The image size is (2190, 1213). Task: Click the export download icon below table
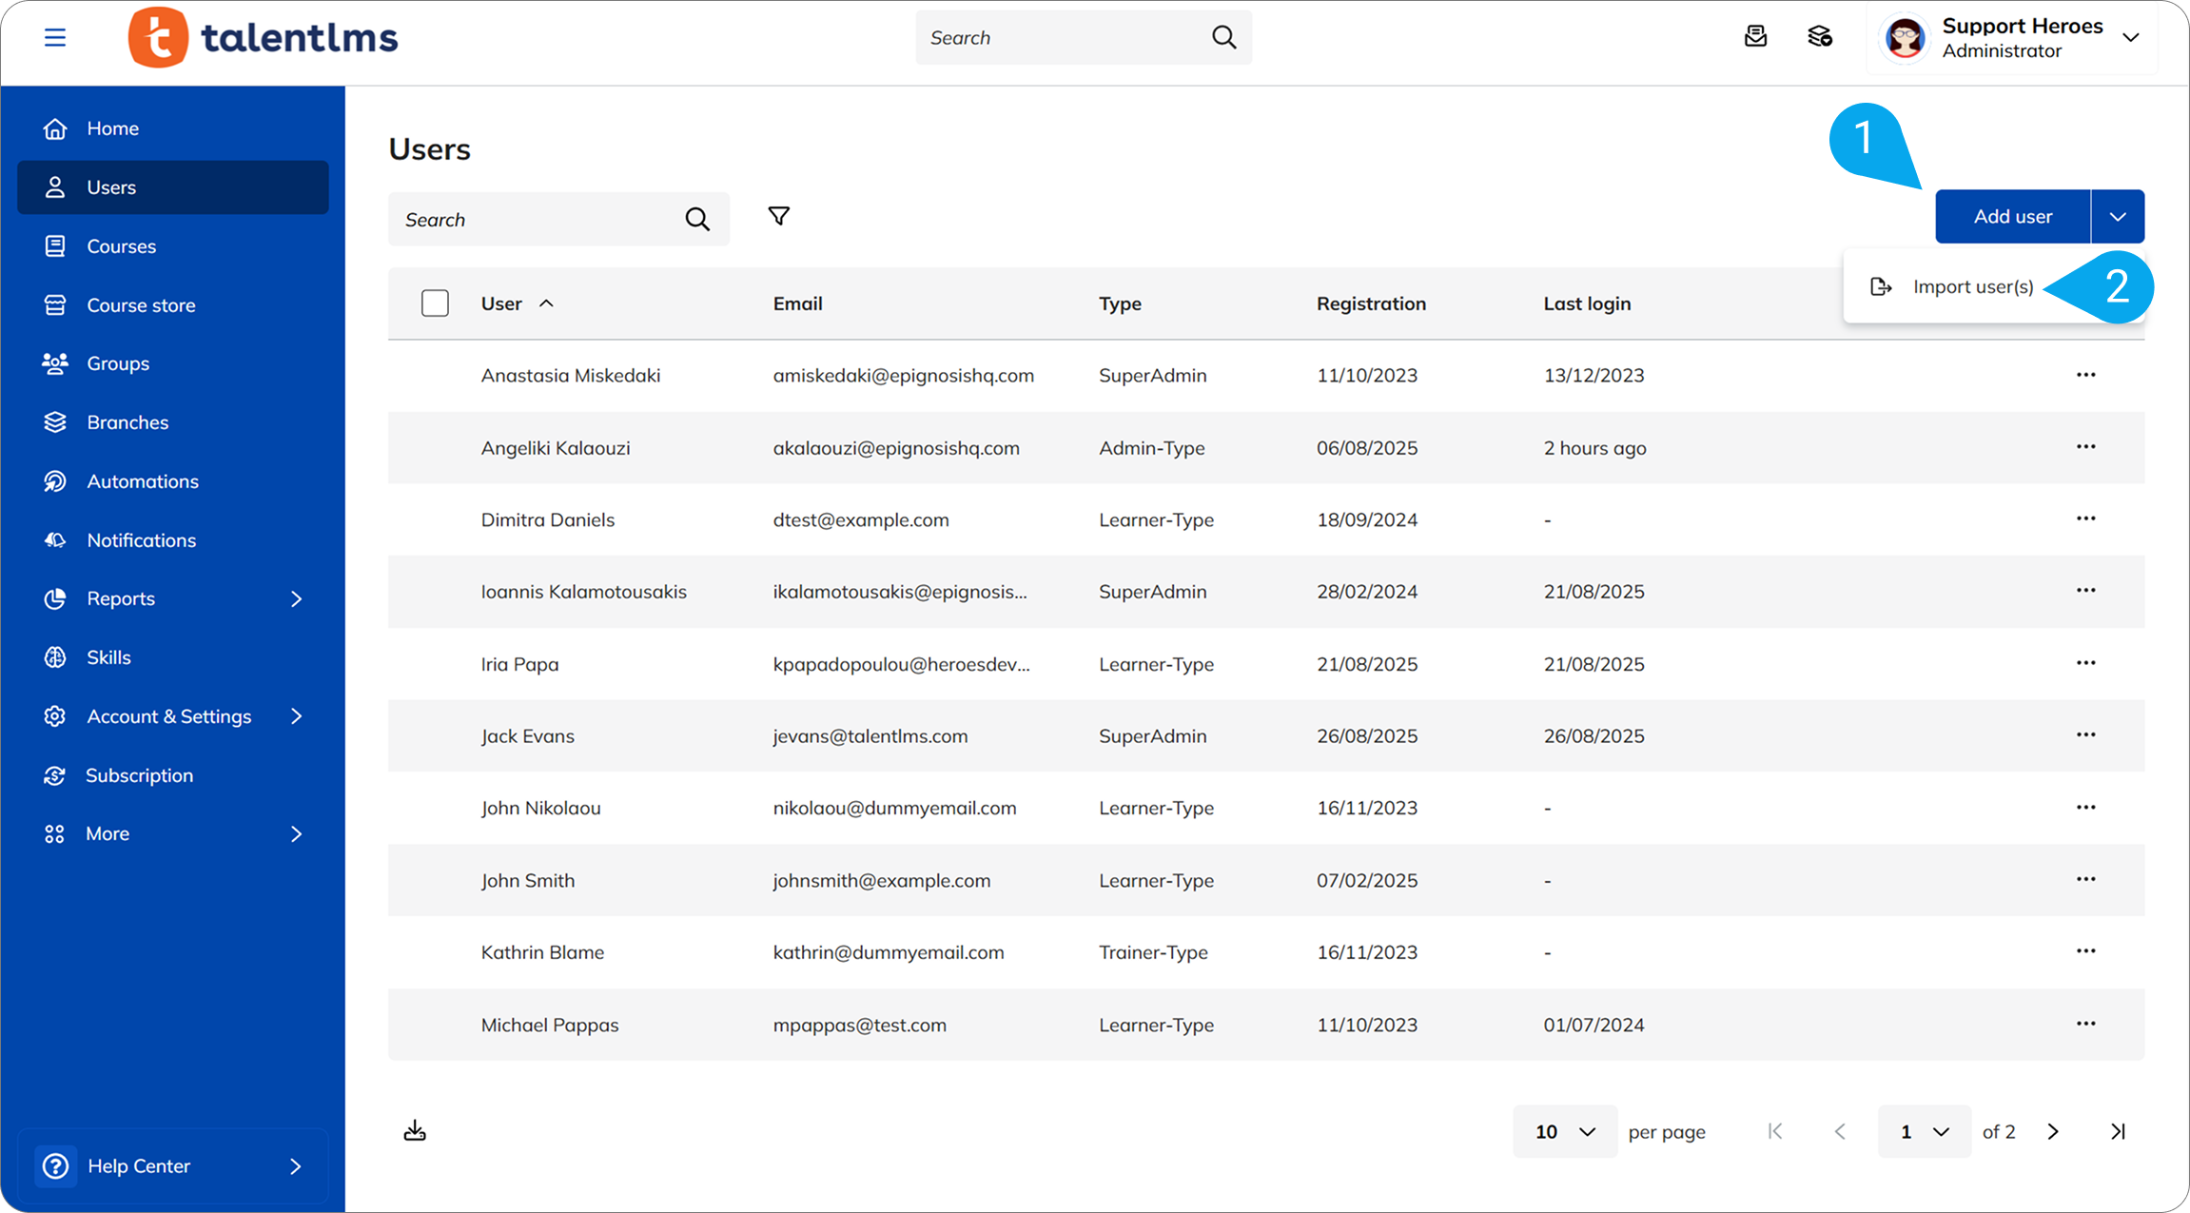pos(415,1131)
